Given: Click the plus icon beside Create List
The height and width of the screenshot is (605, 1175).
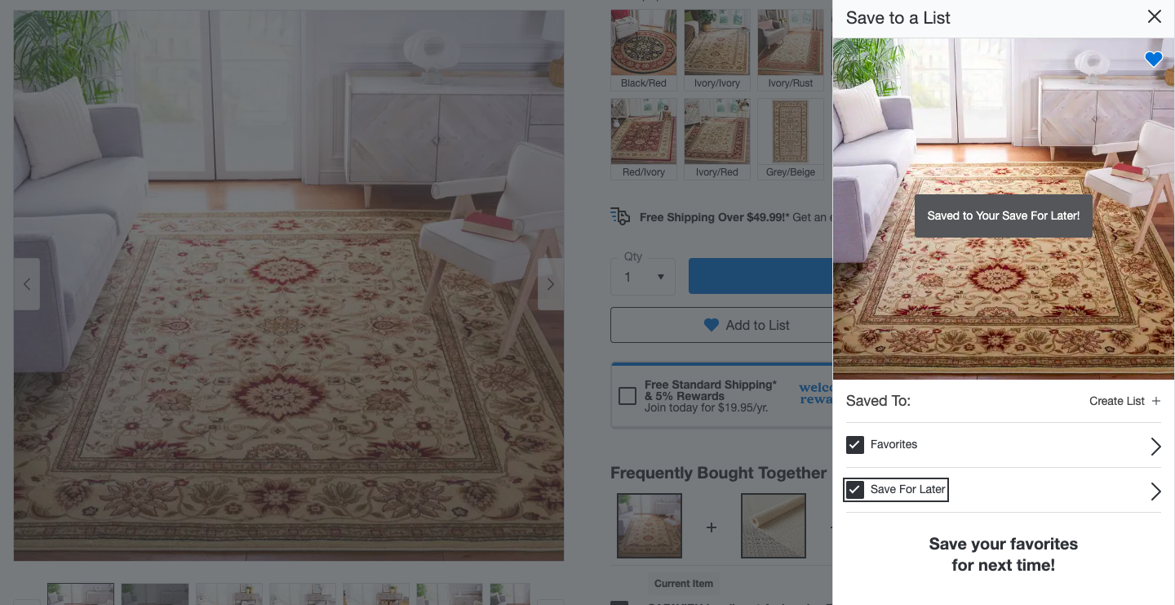Looking at the screenshot, I should (x=1155, y=401).
